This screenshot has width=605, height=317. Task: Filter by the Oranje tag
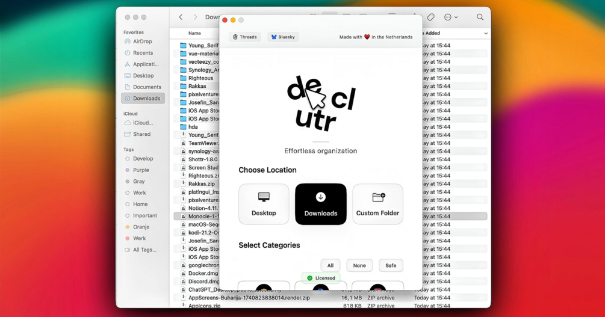coord(143,227)
